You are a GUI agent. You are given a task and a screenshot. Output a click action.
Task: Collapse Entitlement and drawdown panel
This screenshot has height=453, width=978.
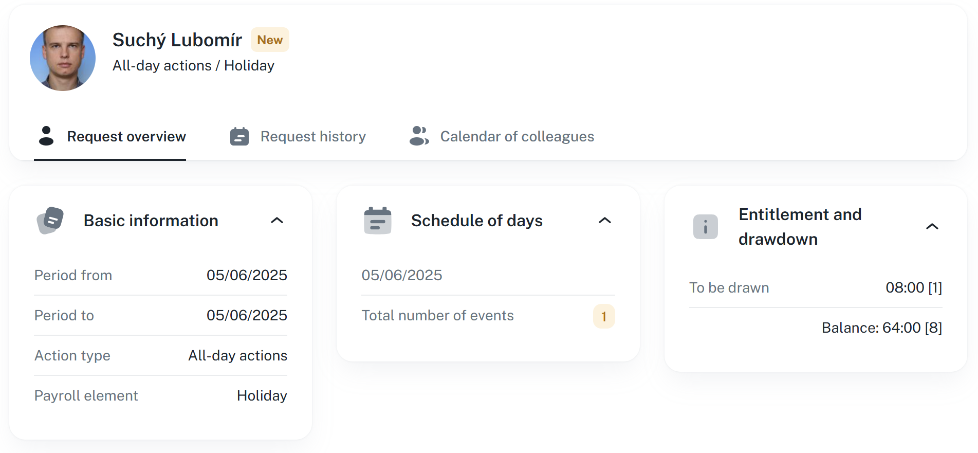pos(932,227)
